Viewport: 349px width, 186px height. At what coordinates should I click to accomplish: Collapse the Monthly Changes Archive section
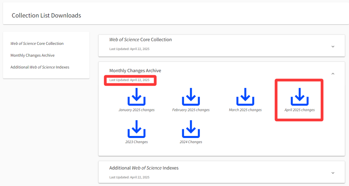point(333,74)
